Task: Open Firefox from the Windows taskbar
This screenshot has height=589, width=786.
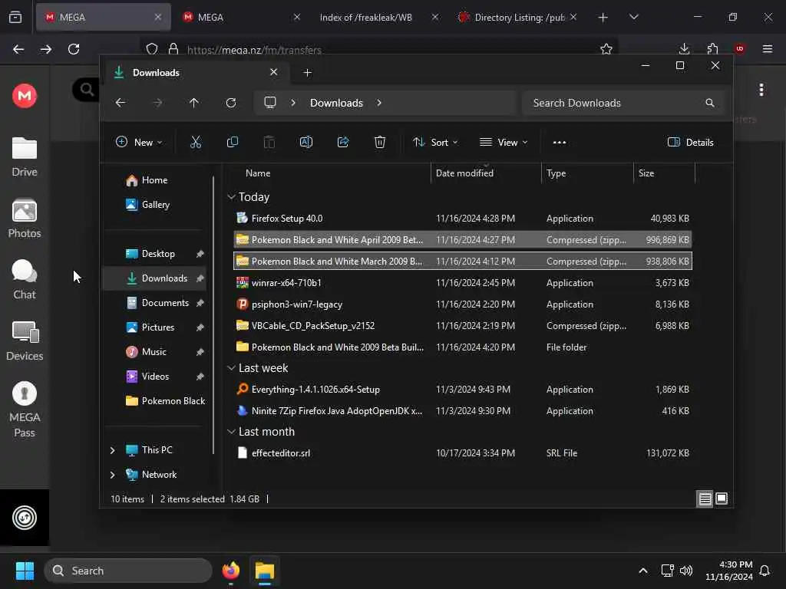Action: coord(230,571)
